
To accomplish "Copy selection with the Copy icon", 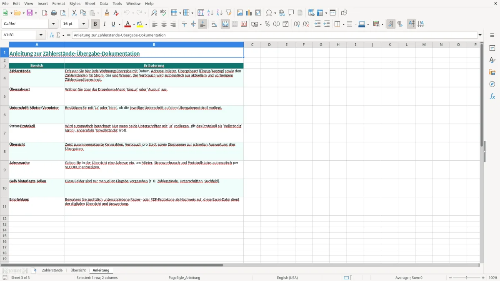I will pyautogui.click(x=83, y=13).
